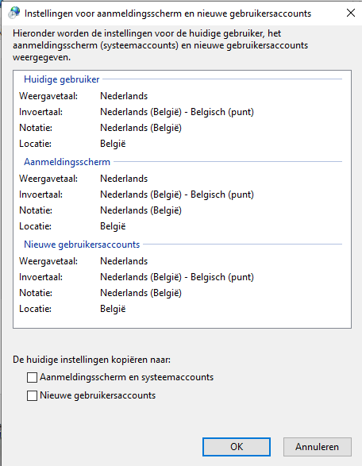Screen dimensions: 362x466
Task: Tick the Nieuwe gebruikersaccounts checkbox
Action: point(32,395)
